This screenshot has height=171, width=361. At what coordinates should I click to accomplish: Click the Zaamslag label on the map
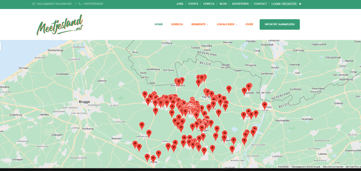(298, 50)
